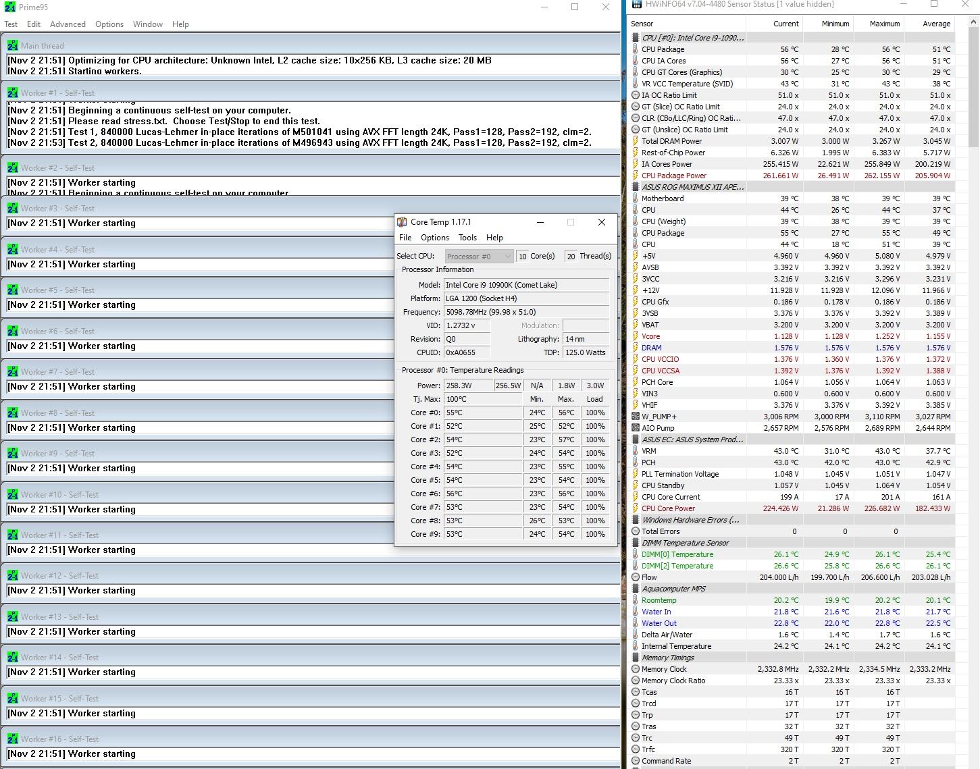Open the Options menu in Prime95
980x769 pixels.
(x=109, y=24)
